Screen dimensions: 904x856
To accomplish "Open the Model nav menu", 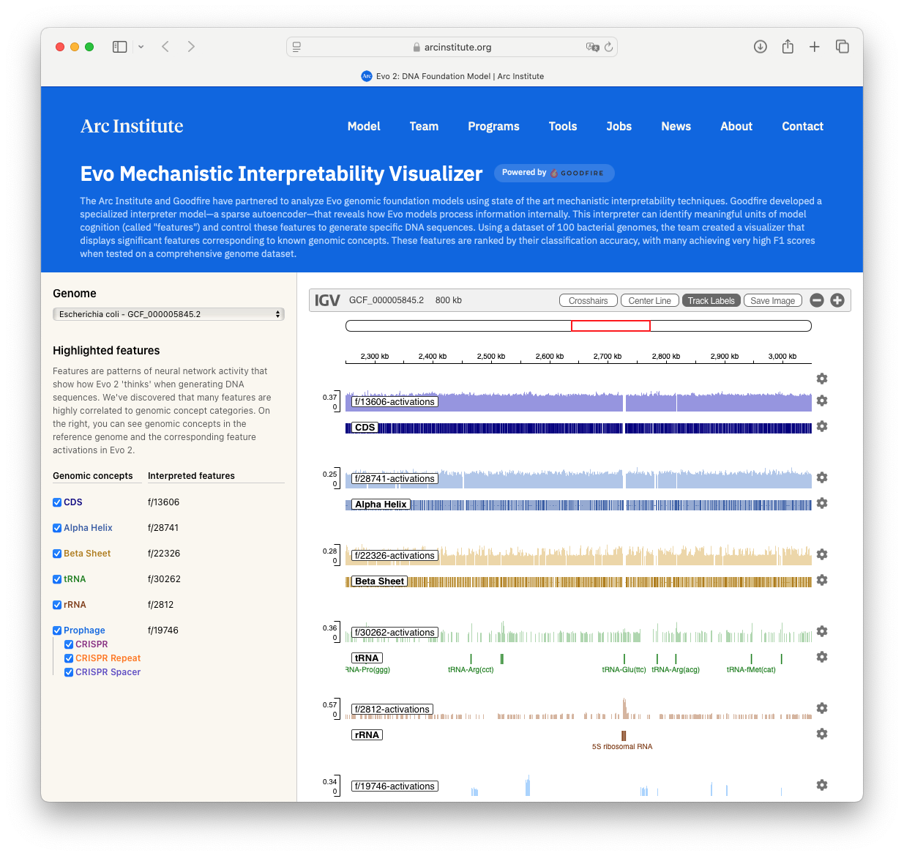I will 364,126.
